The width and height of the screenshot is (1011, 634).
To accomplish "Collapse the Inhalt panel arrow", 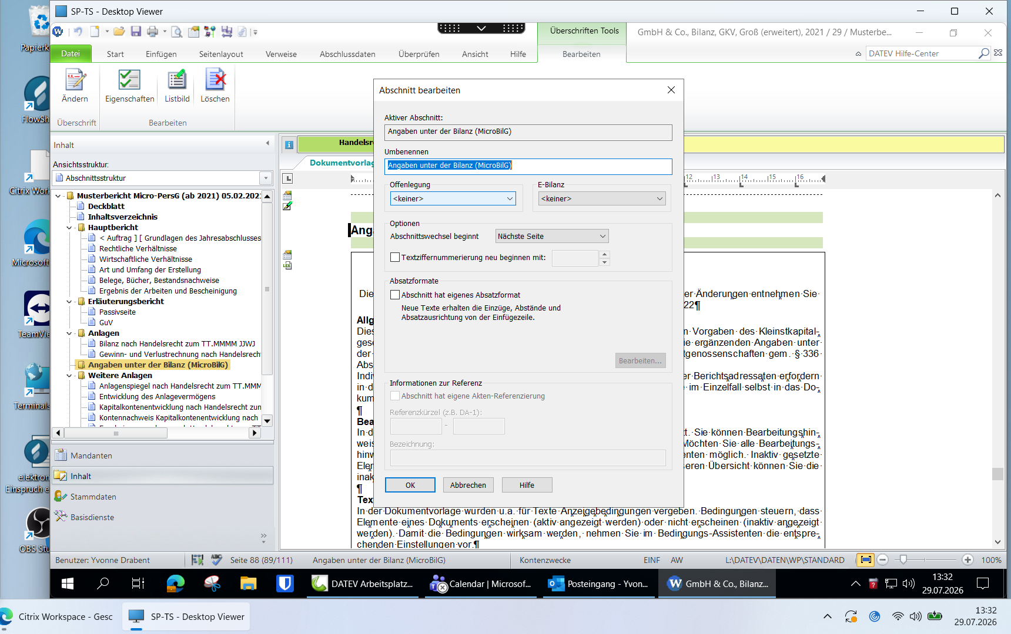I will click(x=267, y=143).
